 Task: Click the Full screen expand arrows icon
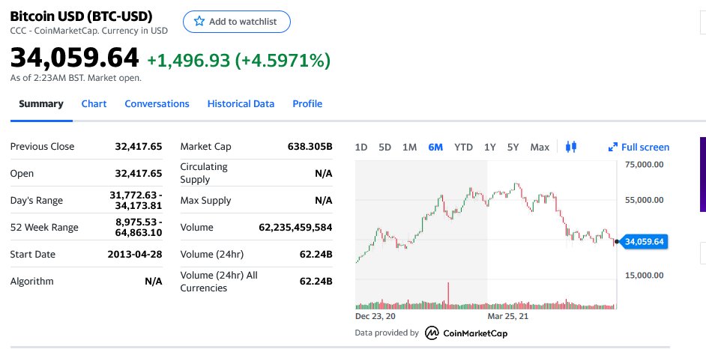click(x=613, y=147)
